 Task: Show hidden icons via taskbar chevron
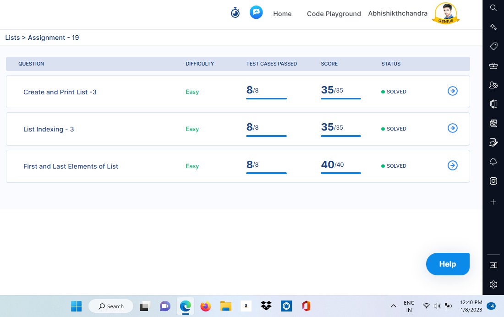pyautogui.click(x=394, y=306)
